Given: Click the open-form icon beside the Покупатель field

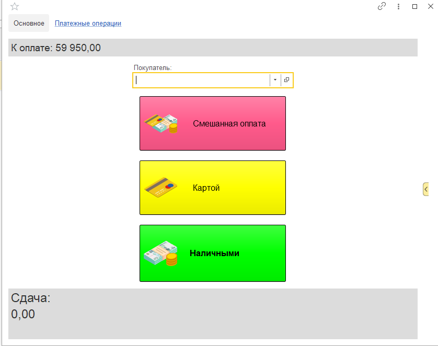Looking at the screenshot, I should 286,80.
